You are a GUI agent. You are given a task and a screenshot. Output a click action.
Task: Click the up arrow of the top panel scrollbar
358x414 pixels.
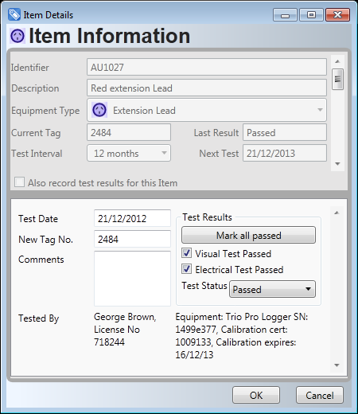pos(337,61)
